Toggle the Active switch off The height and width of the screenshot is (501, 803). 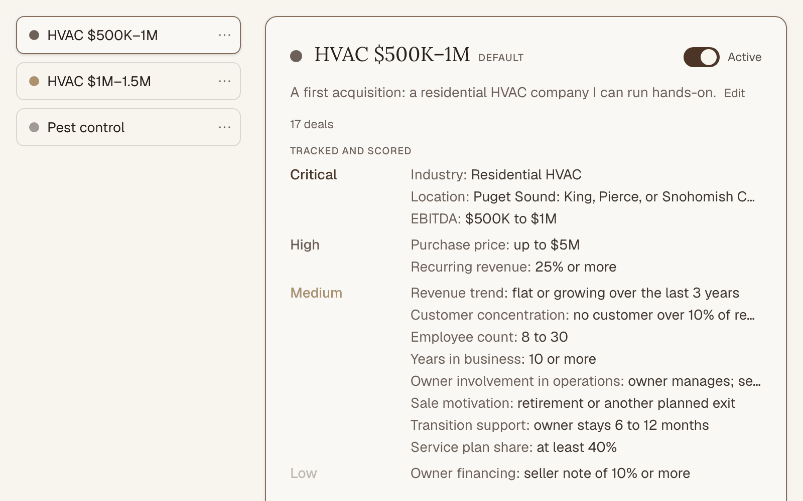tap(701, 57)
